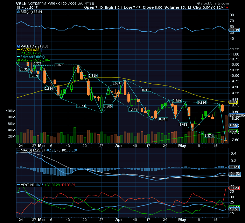This screenshot has height=223, width=245.
Task: Click the RSI value tag 39.84
Action: [234, 30]
